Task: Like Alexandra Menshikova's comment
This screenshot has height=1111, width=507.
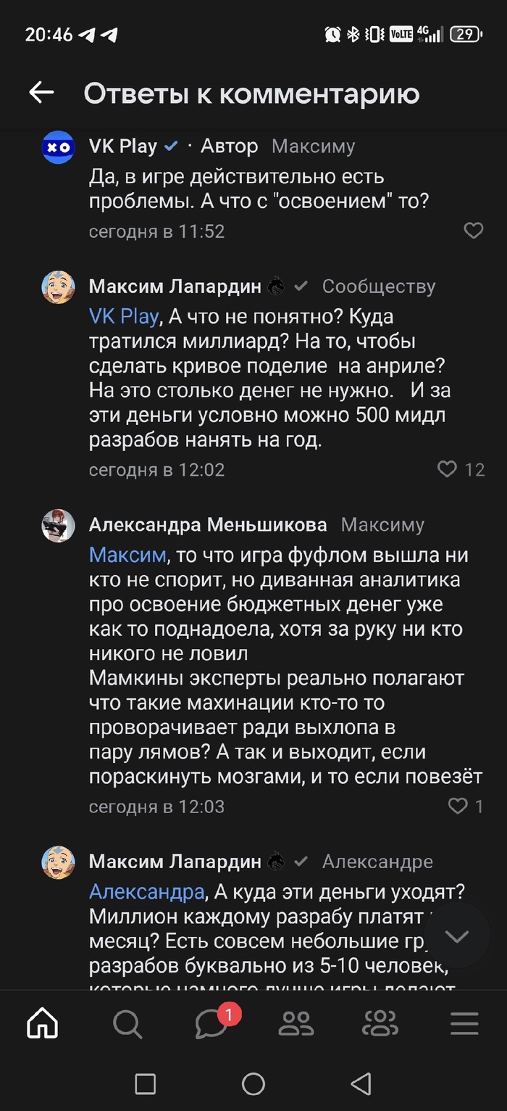Action: coord(458,806)
